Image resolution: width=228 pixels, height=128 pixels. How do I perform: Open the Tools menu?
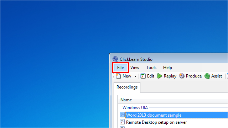[151, 68]
